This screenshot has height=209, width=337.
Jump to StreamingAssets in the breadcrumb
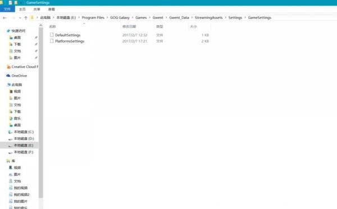(208, 17)
